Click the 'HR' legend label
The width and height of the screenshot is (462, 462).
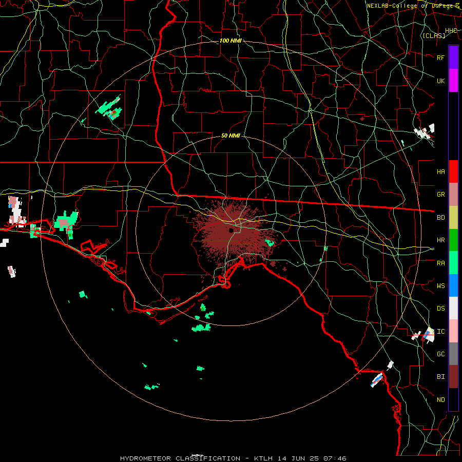tap(440, 240)
